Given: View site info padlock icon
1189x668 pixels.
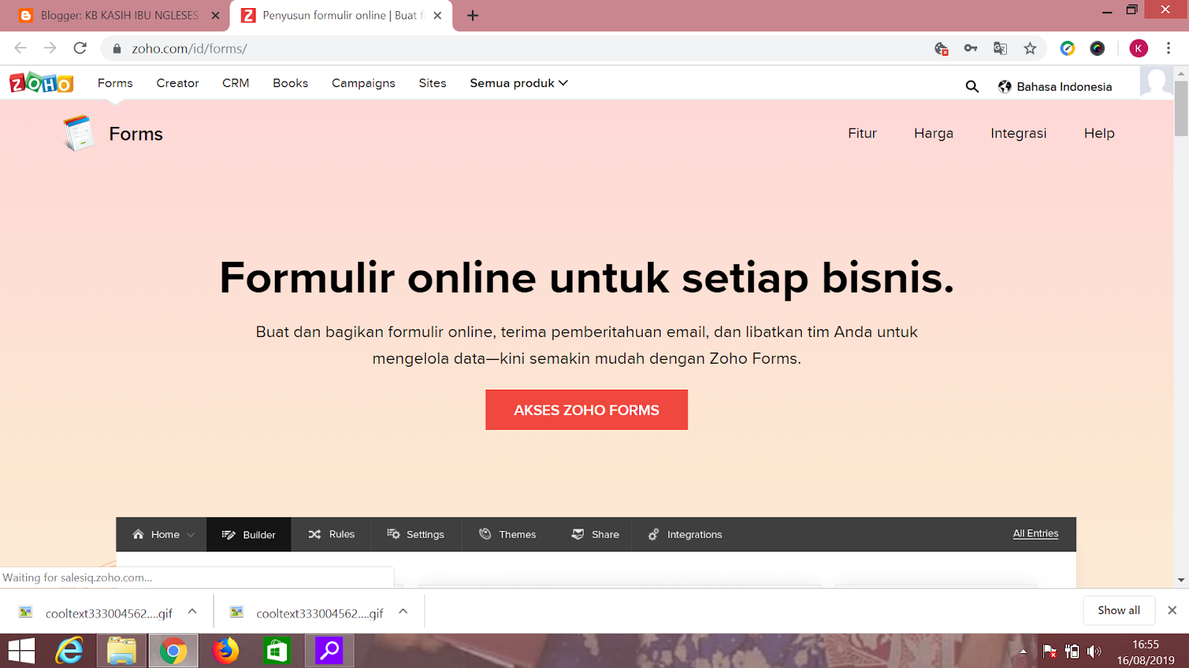Looking at the screenshot, I should (x=117, y=49).
